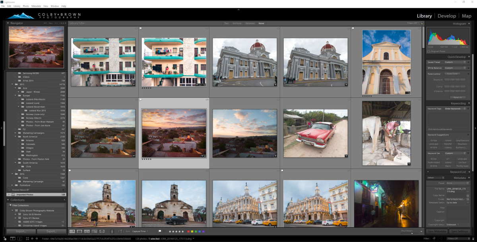Open the Saved Preset Custom dropdown
This screenshot has width=477, height=242.
[x=454, y=62]
